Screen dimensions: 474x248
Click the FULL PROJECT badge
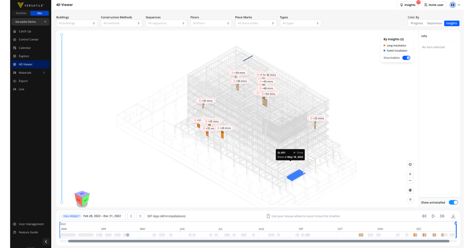tap(71, 216)
